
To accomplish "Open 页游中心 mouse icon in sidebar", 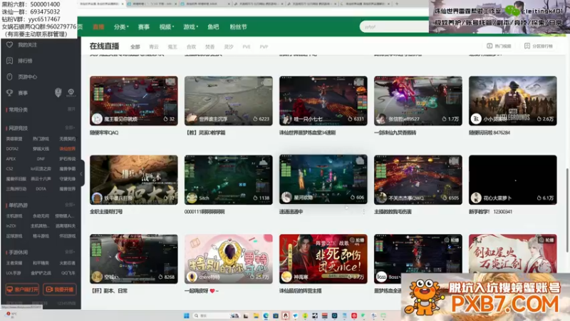I will pyautogui.click(x=10, y=77).
